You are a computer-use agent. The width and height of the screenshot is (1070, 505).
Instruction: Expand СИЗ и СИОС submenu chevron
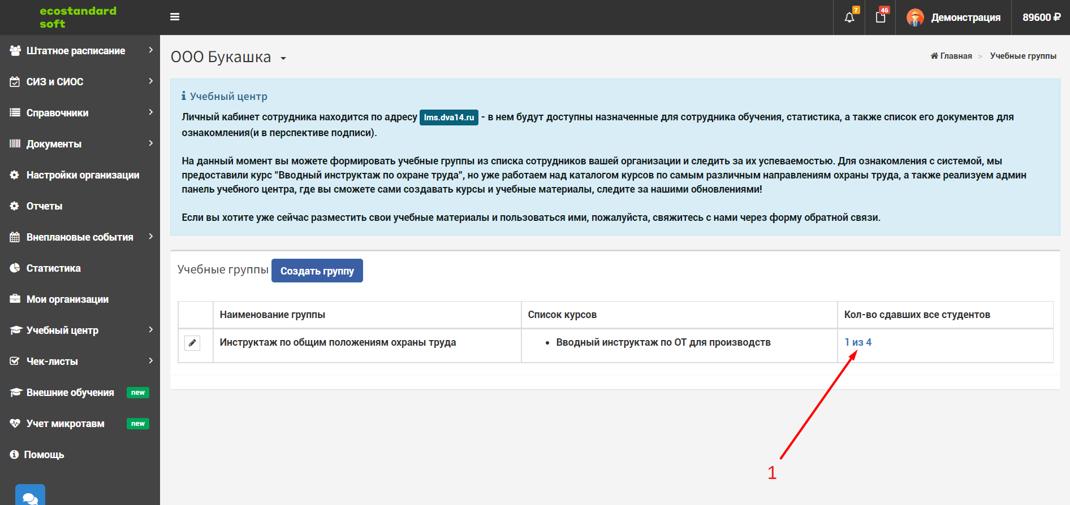150,81
